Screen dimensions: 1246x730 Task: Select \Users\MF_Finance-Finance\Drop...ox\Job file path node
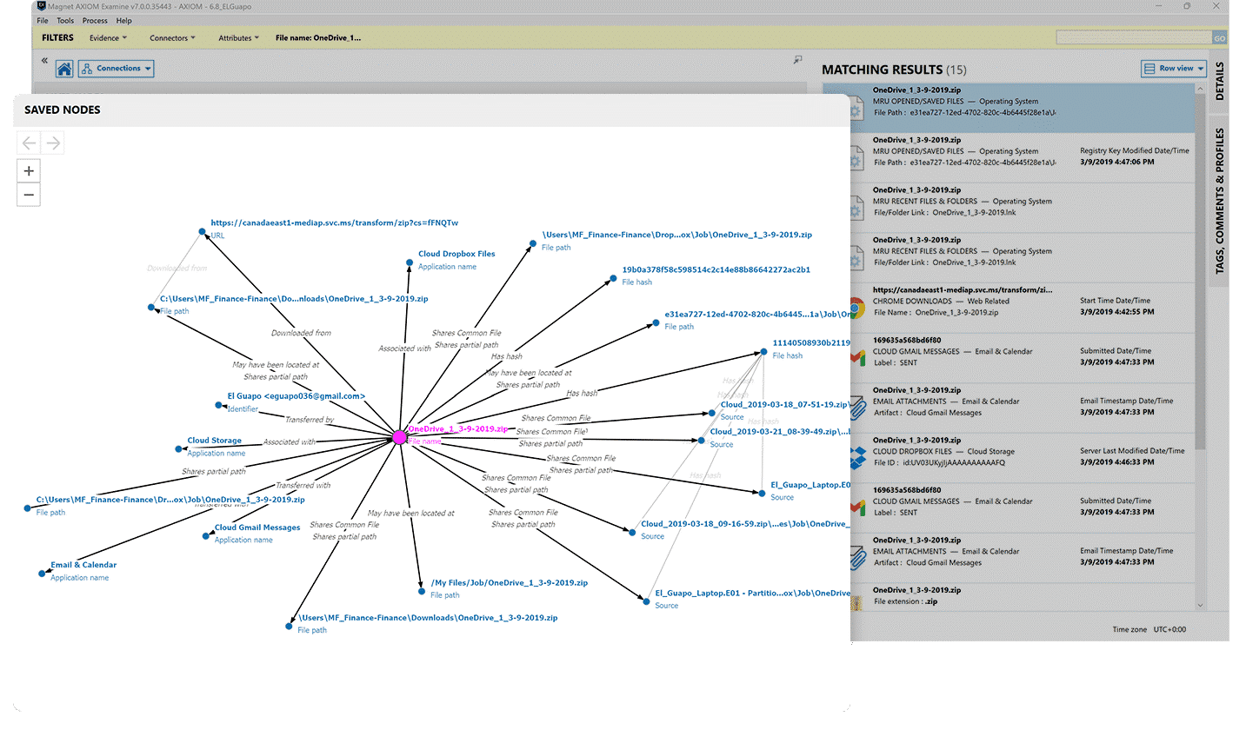532,244
